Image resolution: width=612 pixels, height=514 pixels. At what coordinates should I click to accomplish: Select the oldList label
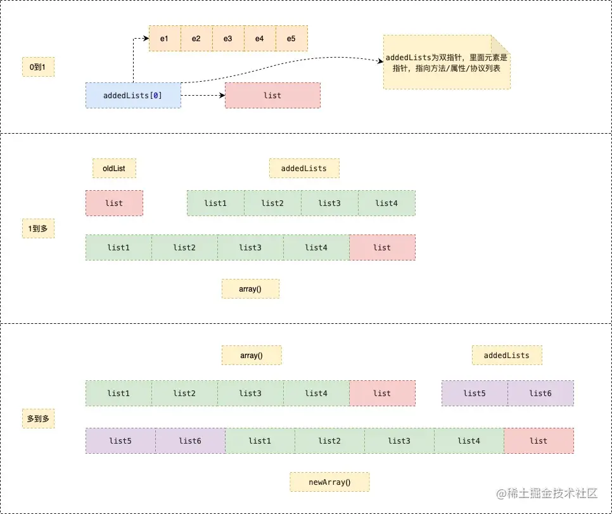pos(114,169)
